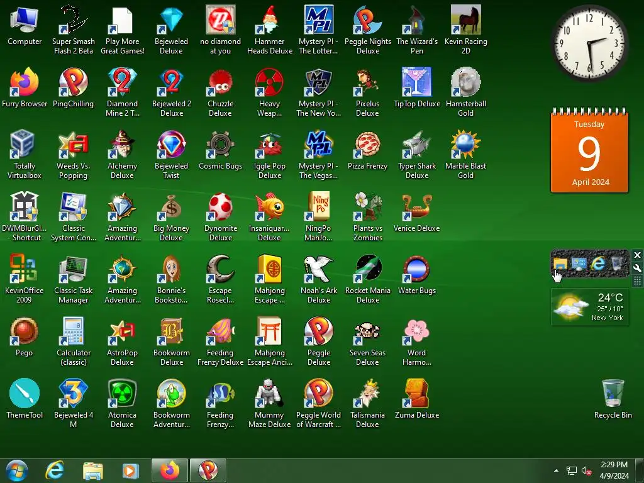This screenshot has height=483, width=644.
Task: Select Mummy Maze Deluxe icon
Action: pyautogui.click(x=269, y=393)
